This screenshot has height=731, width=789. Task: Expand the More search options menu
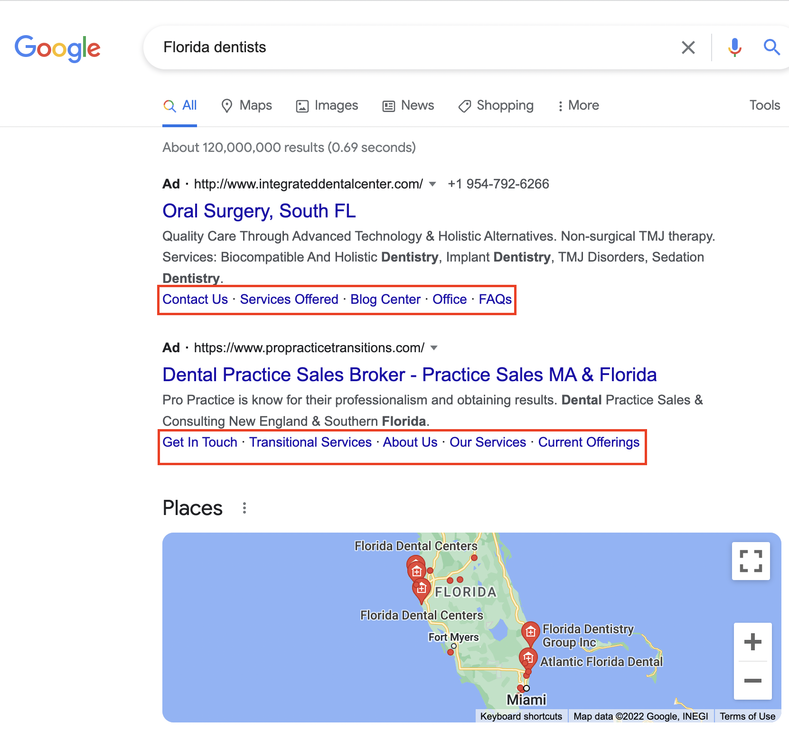(578, 105)
